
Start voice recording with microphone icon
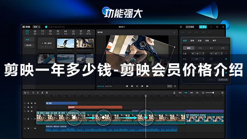click(174, 93)
